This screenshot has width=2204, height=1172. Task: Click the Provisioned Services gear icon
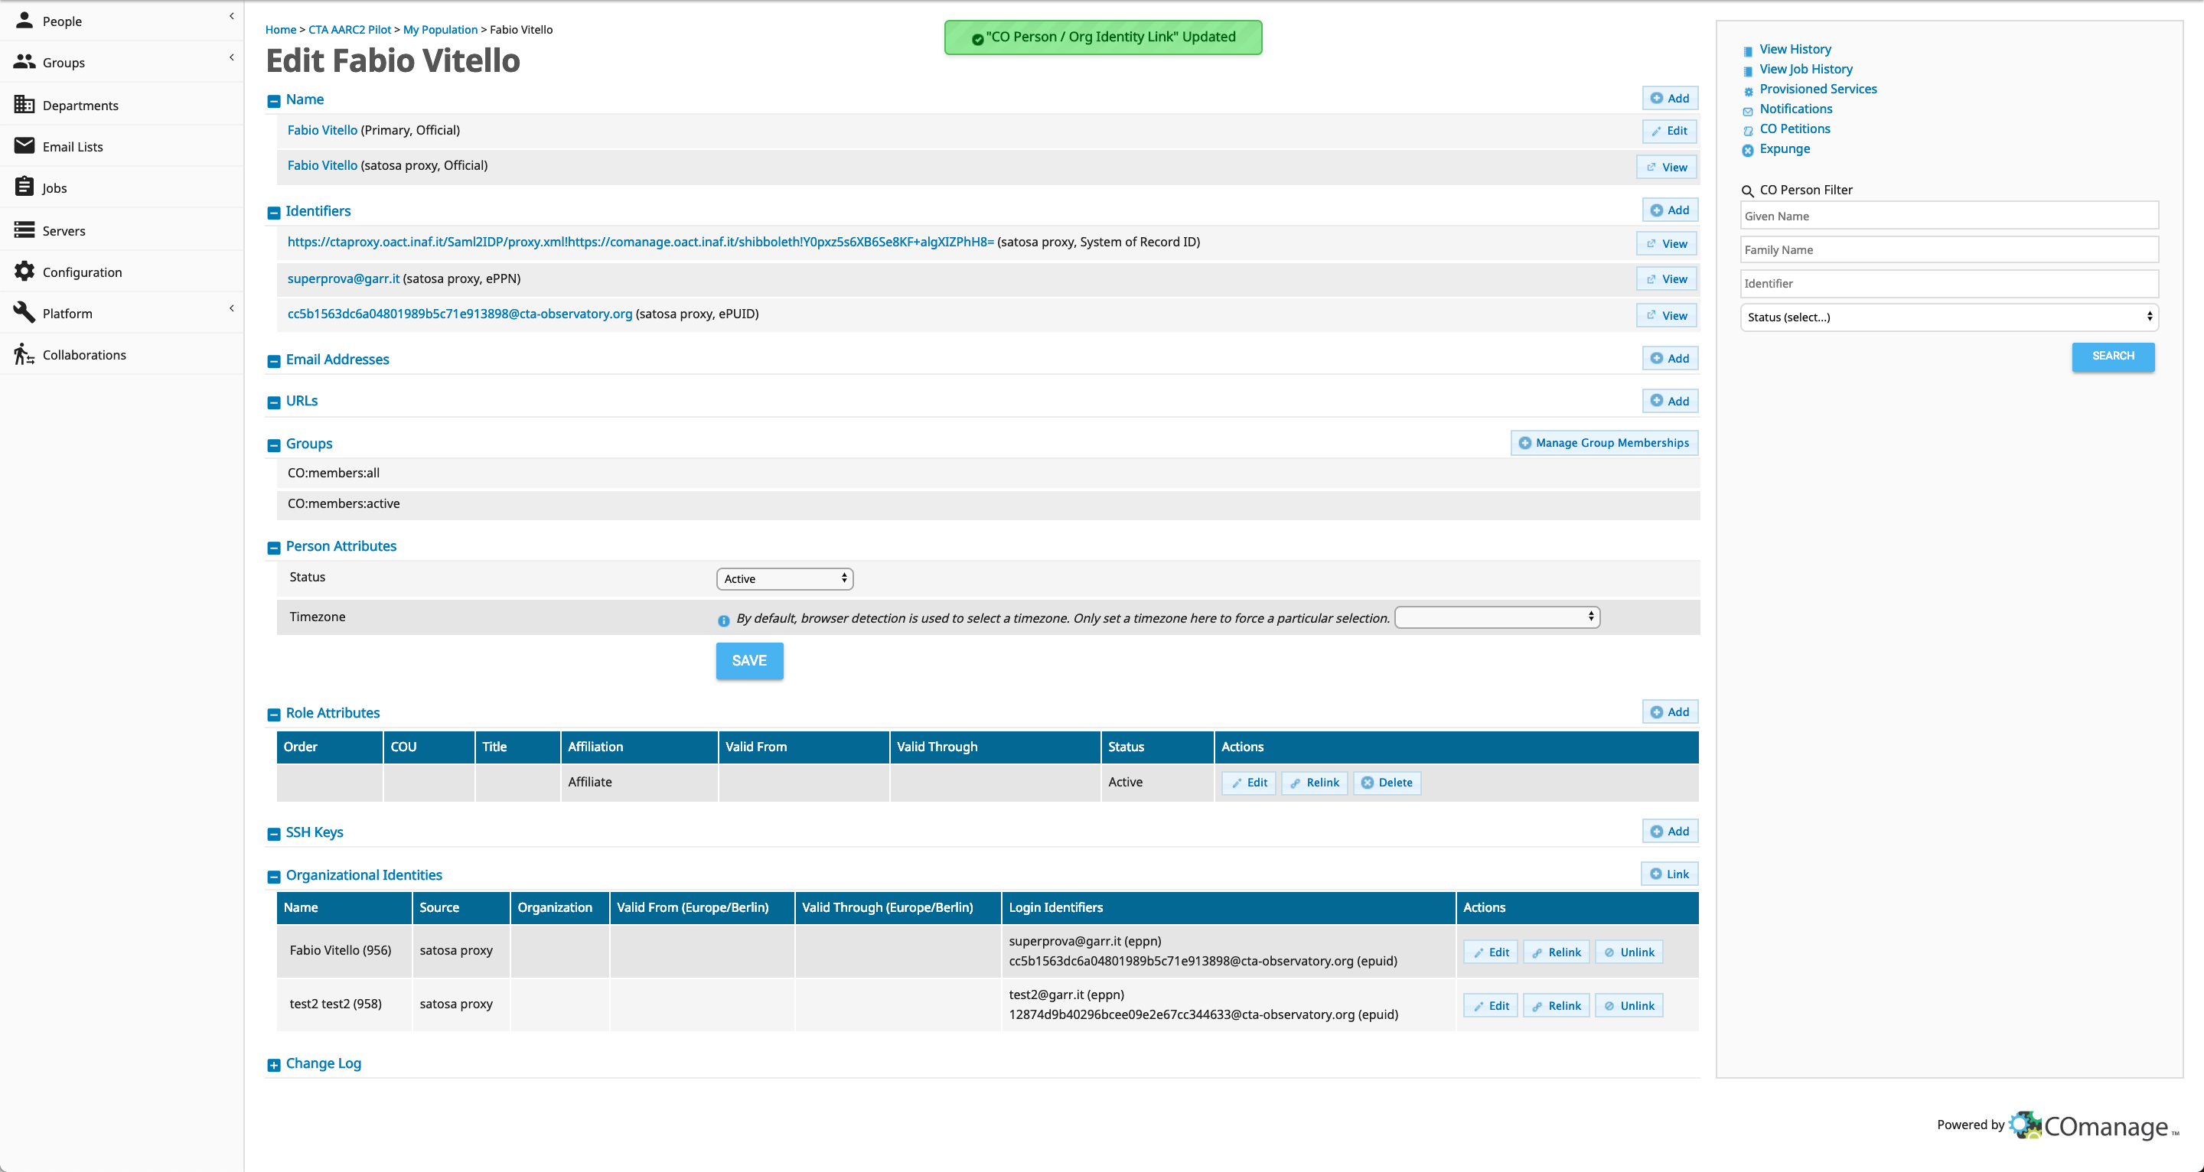pos(1748,91)
